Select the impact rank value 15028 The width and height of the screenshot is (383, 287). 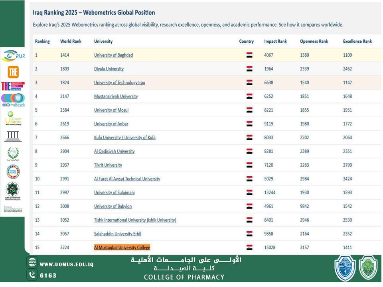point(270,248)
